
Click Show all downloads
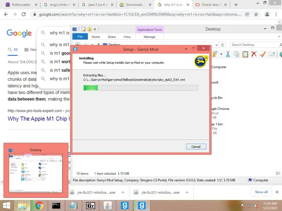click(x=261, y=192)
